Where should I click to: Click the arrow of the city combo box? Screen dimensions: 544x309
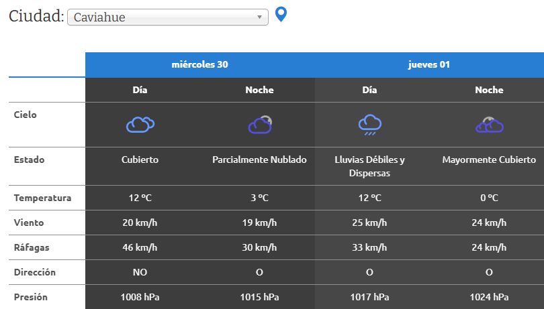(x=259, y=17)
